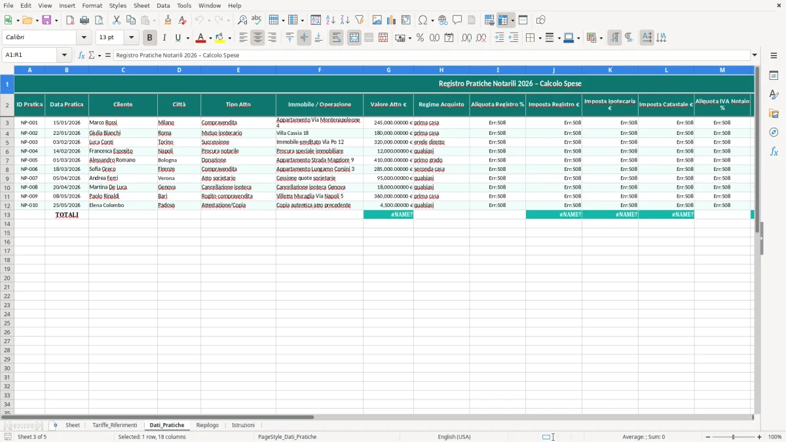This screenshot has height=442, width=786.
Task: Click cell with client Sofia Greco
Action: pos(123,169)
